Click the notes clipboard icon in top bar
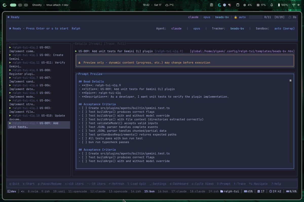This screenshot has width=304, height=202. (x=212, y=5)
